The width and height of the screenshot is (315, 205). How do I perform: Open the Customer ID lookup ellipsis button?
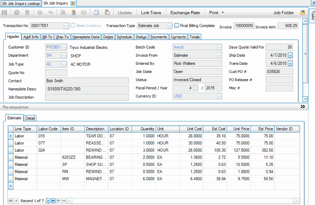click(x=64, y=47)
